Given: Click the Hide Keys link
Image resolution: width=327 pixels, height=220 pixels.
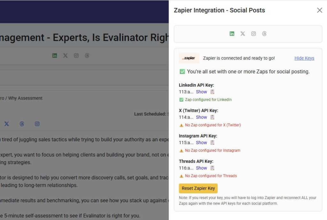Looking at the screenshot, I should point(304,58).
